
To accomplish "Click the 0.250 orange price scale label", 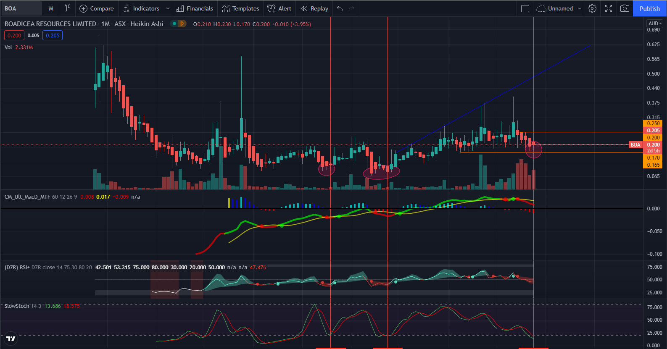I will click(x=653, y=123).
